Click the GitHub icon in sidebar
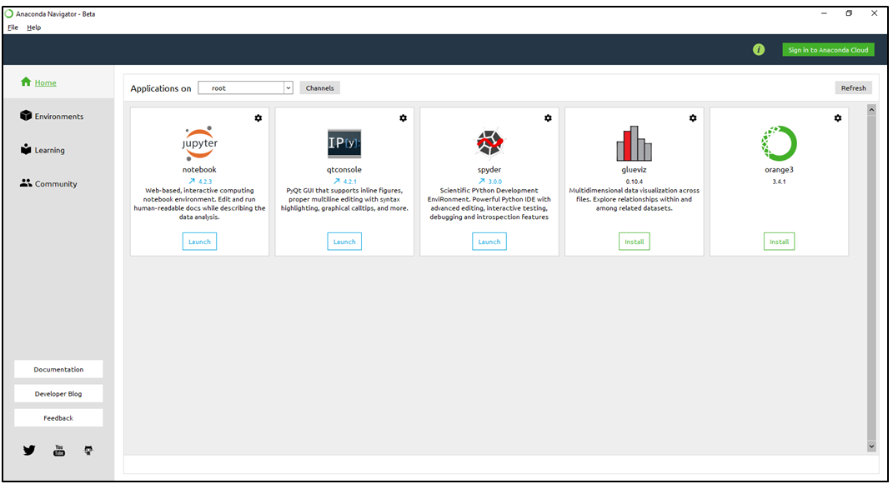 (x=88, y=451)
